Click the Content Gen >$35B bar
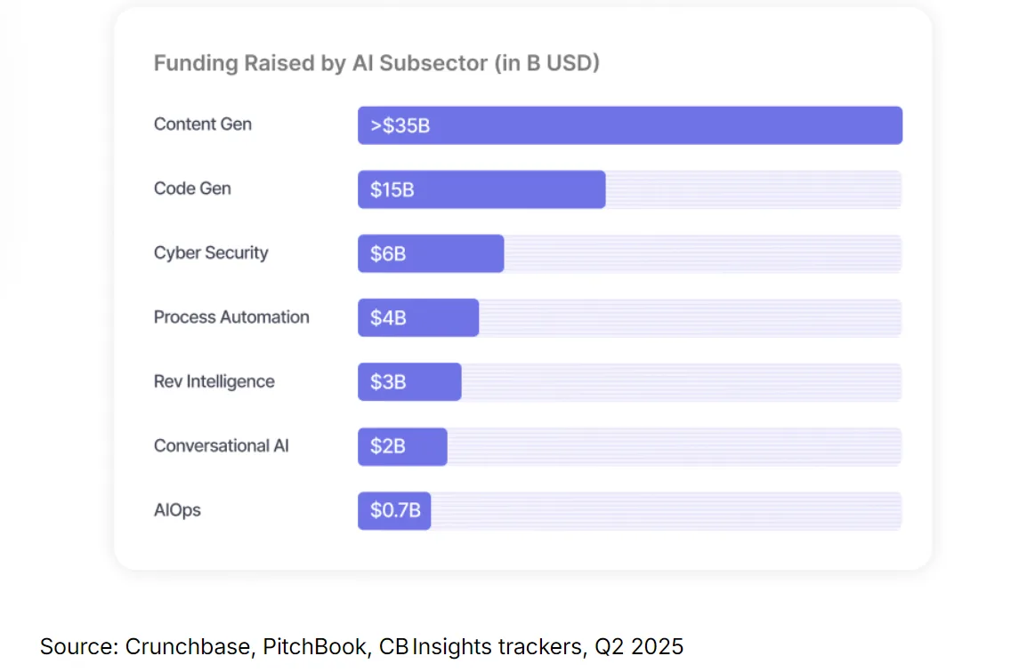The image size is (1035, 672). (630, 125)
